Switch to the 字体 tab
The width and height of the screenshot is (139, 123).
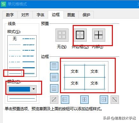[40, 15]
